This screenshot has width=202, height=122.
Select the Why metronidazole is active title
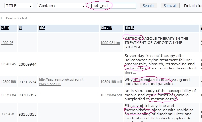(158, 82)
